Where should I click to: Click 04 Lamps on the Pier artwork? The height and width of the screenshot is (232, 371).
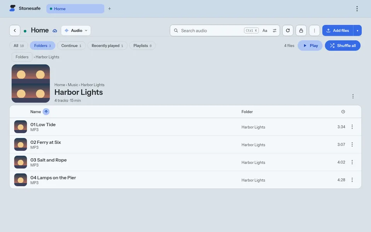[x=20, y=180]
